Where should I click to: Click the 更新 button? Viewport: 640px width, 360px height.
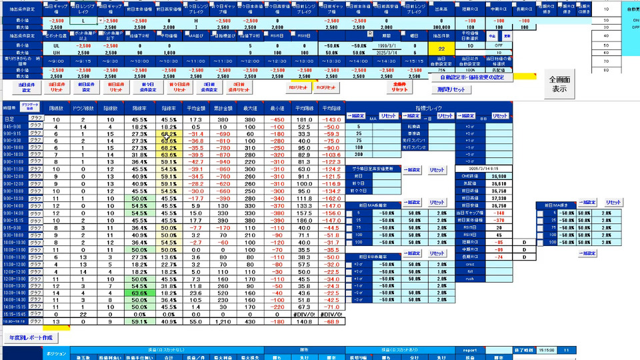[x=507, y=36]
